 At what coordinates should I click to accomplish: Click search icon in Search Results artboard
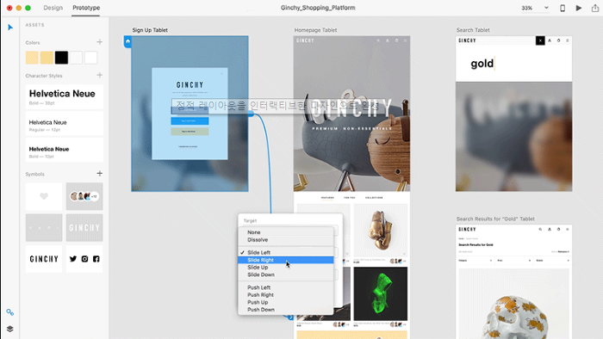pyautogui.click(x=540, y=229)
